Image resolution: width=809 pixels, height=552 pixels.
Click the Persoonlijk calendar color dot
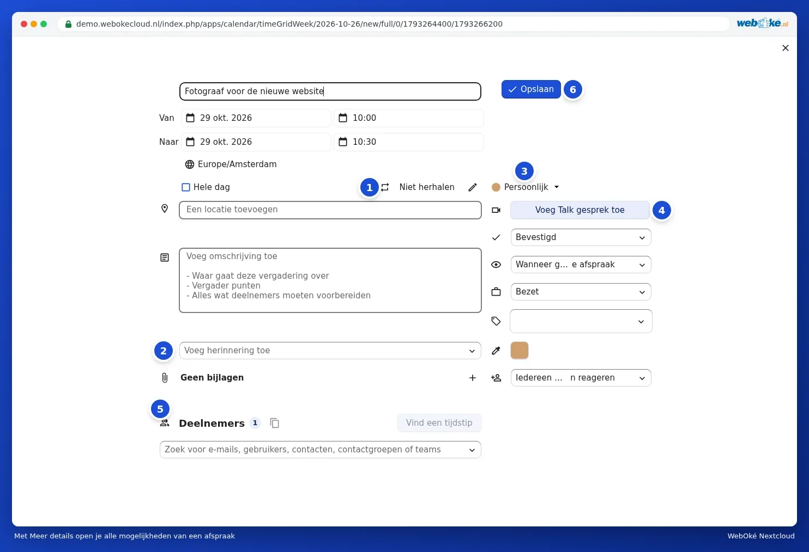[496, 187]
